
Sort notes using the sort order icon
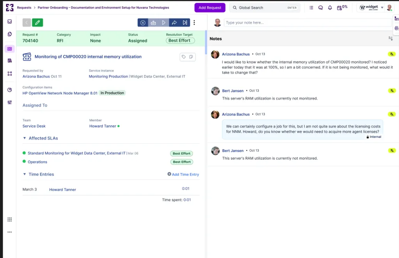coord(390,39)
